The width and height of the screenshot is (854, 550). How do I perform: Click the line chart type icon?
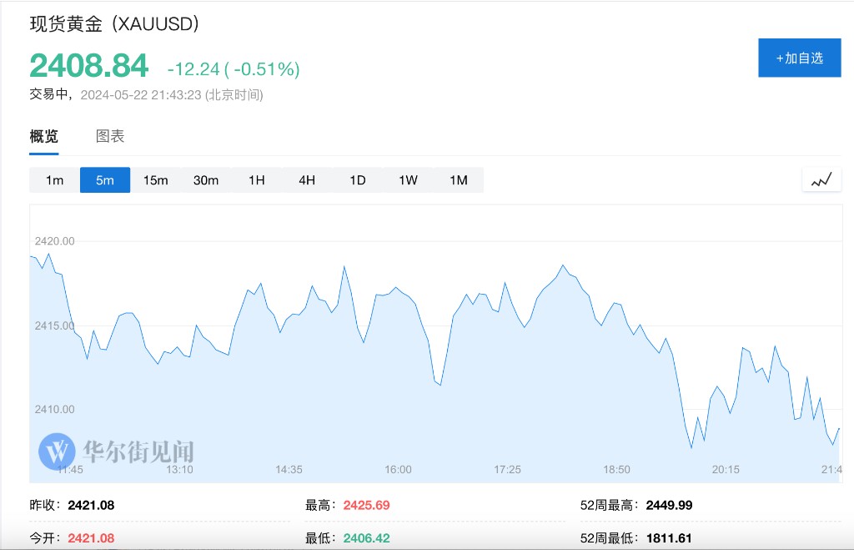coord(821,179)
